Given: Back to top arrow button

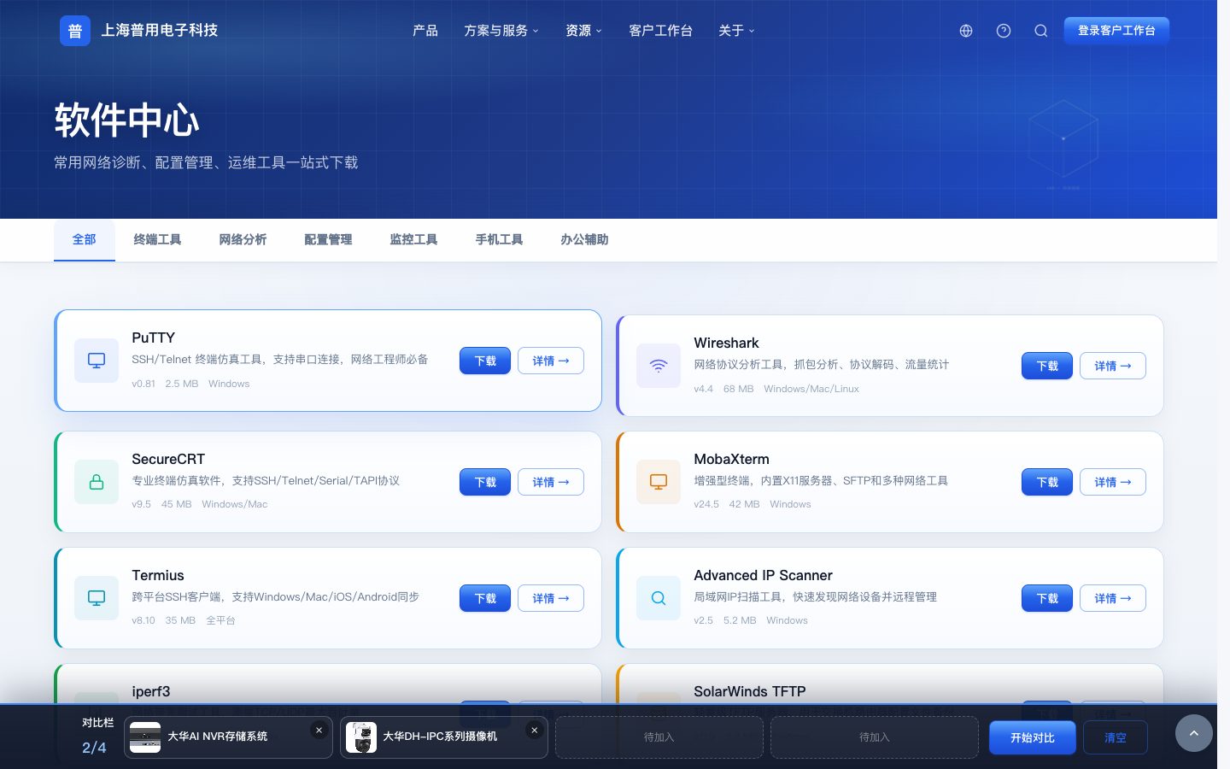Looking at the screenshot, I should 1194,733.
